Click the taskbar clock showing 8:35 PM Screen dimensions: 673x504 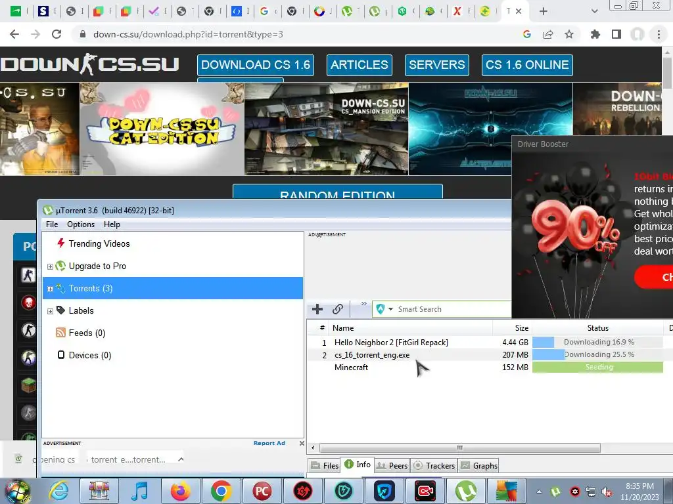point(640,486)
